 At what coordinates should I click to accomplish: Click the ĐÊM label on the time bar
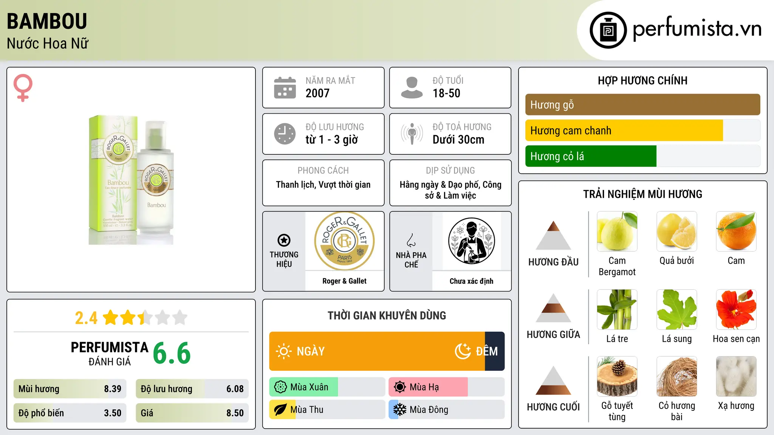tap(487, 351)
